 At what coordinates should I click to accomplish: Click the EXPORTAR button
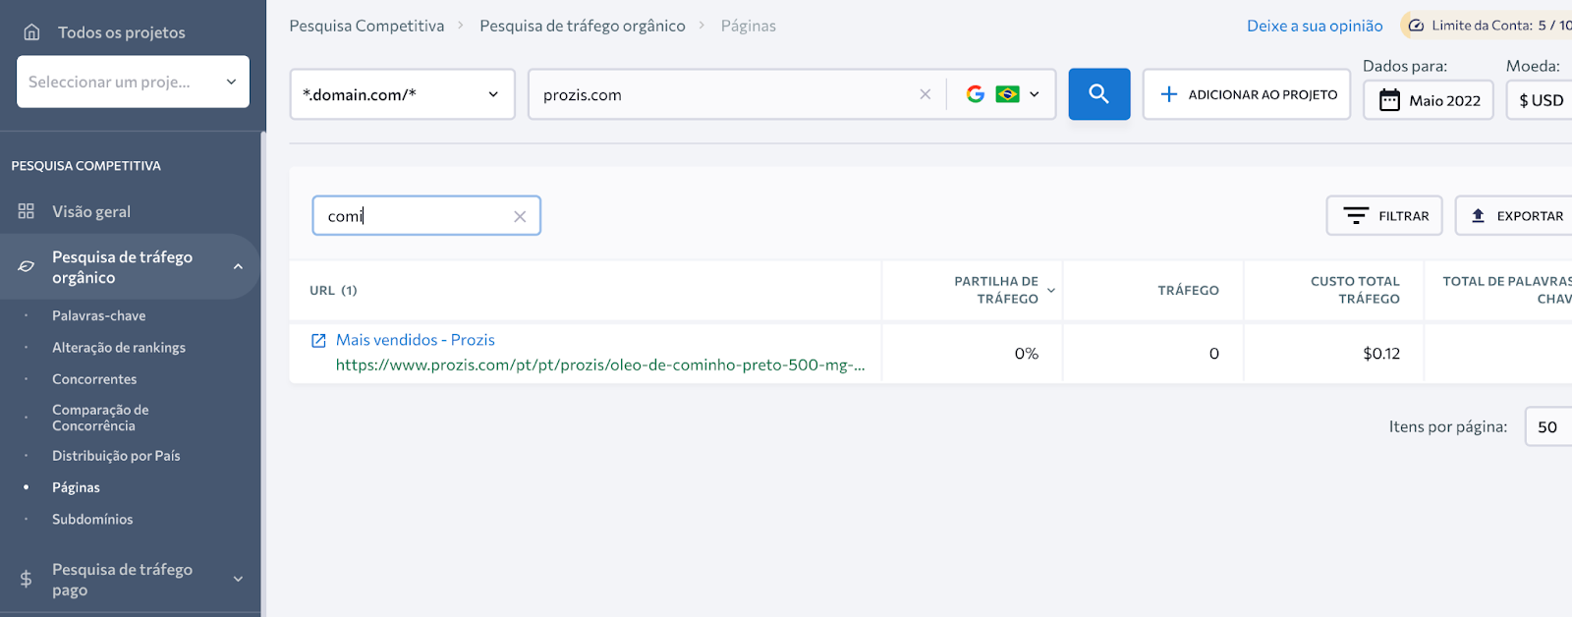[x=1515, y=215]
